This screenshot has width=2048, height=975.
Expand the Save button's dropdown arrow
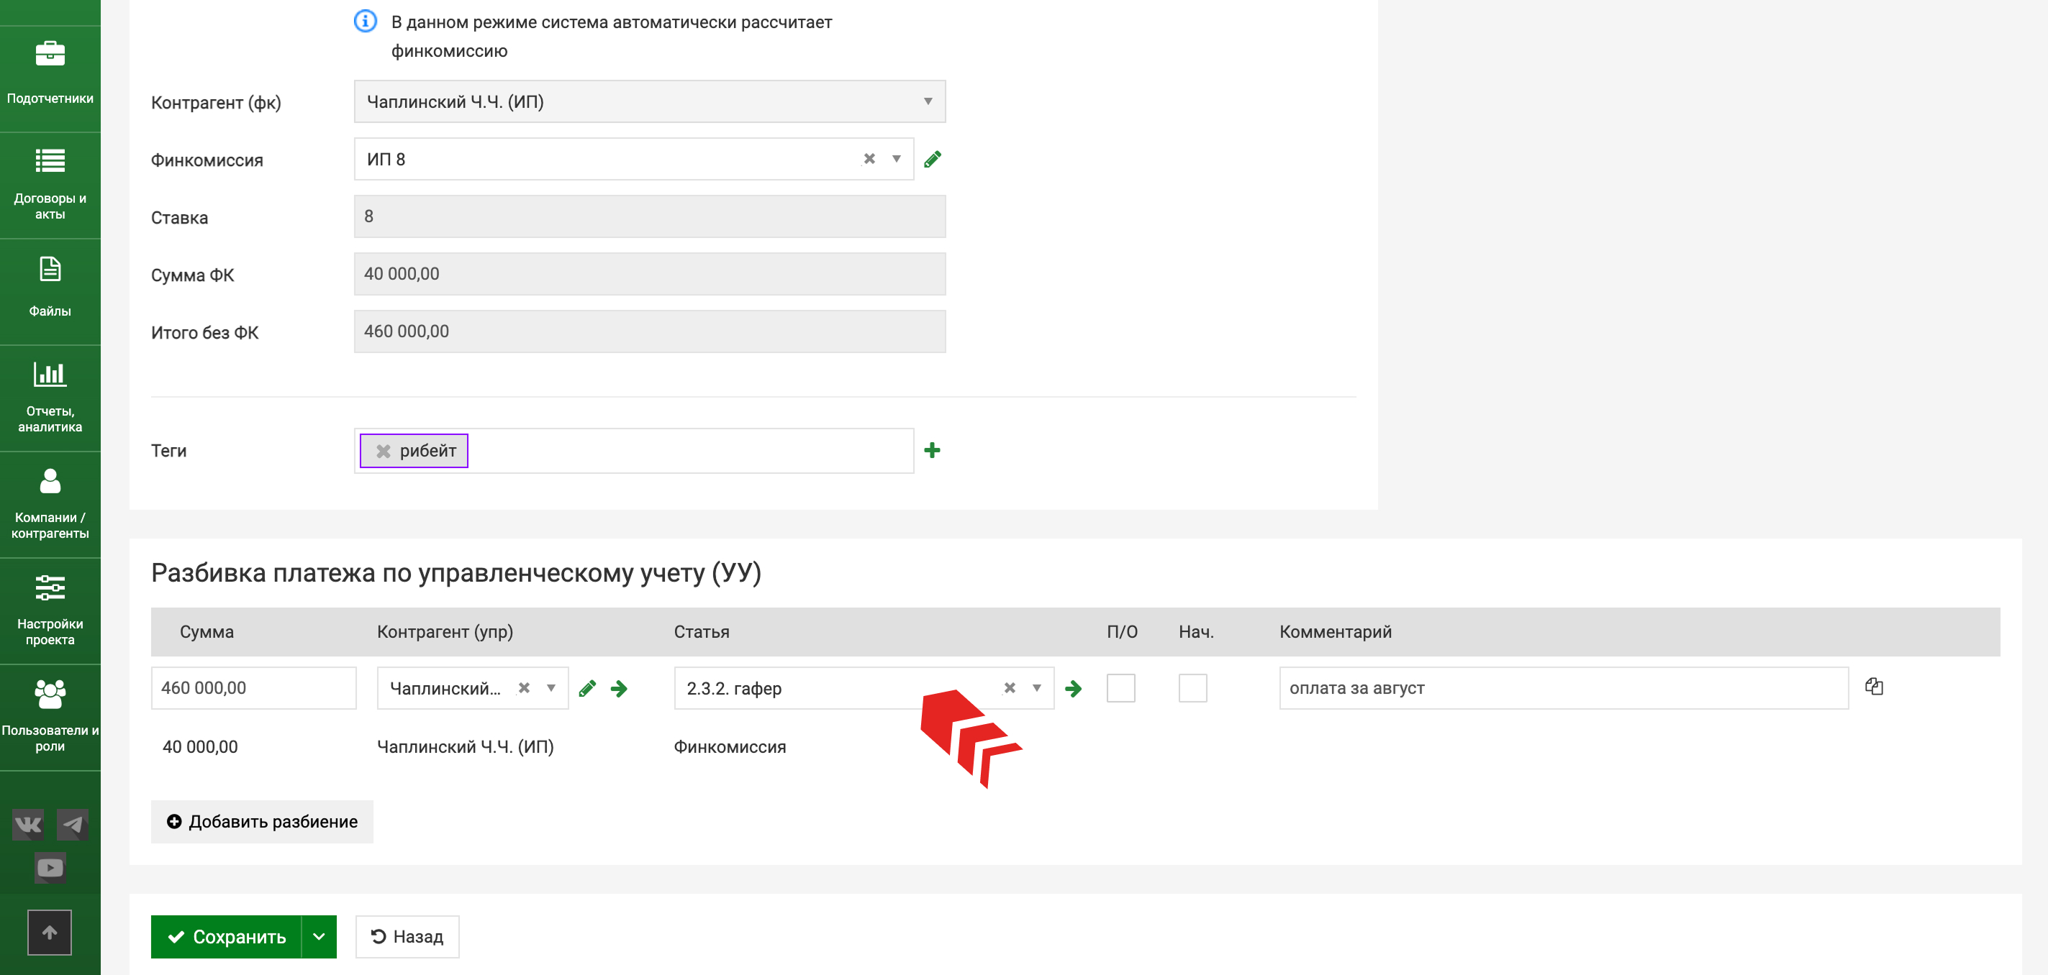pyautogui.click(x=319, y=936)
